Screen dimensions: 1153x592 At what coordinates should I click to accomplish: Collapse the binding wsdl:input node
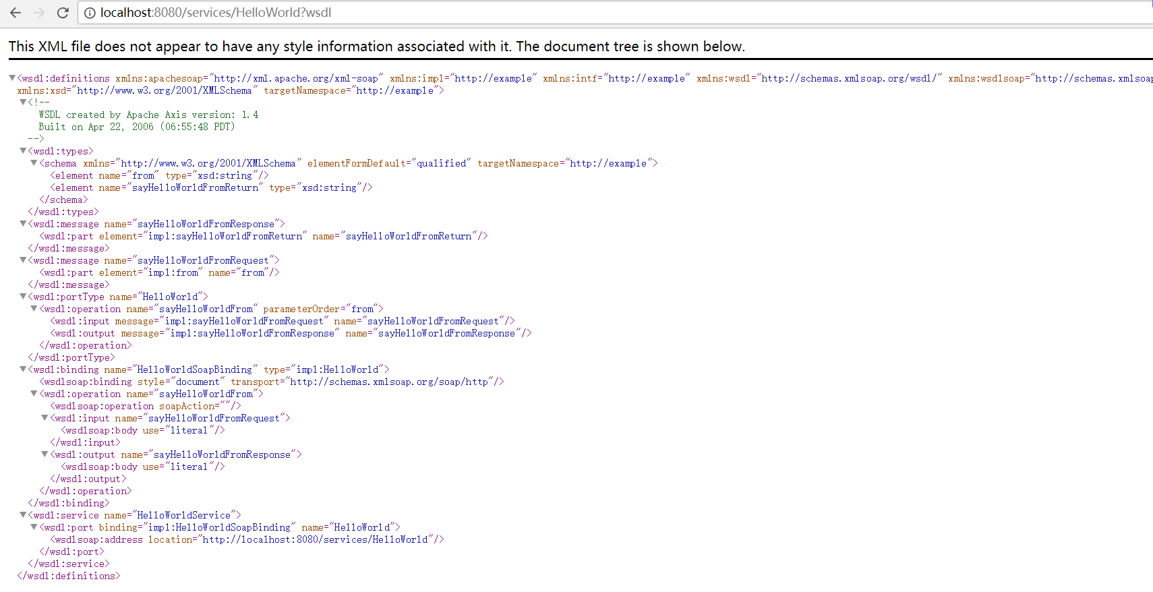[x=45, y=418]
